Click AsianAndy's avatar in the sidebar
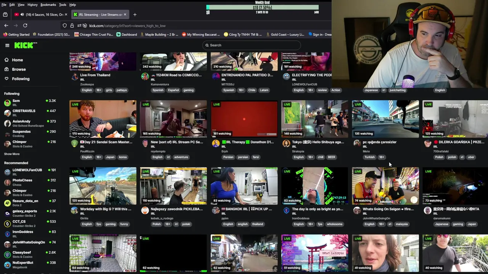The width and height of the screenshot is (488, 274). [x=7, y=123]
